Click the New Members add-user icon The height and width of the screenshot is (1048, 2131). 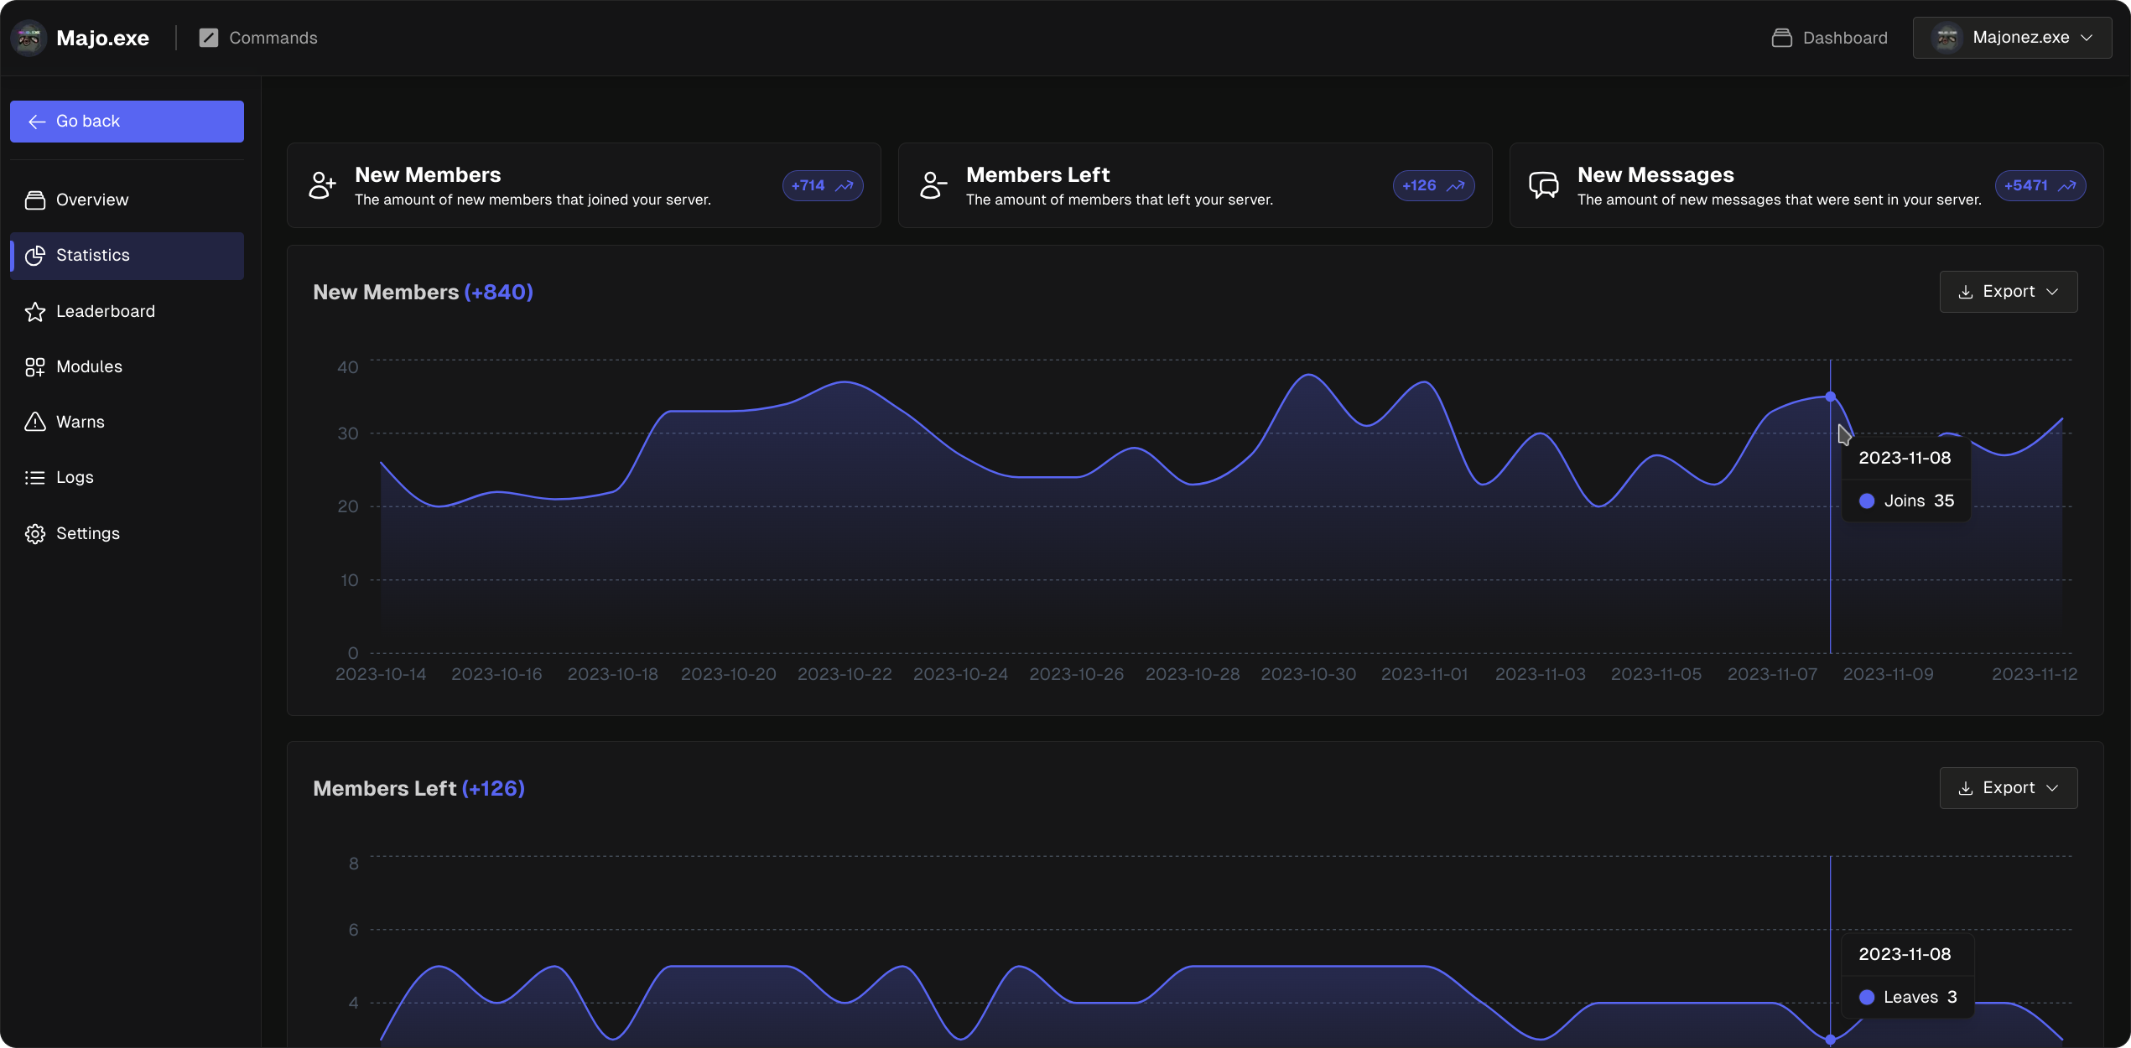coord(321,185)
